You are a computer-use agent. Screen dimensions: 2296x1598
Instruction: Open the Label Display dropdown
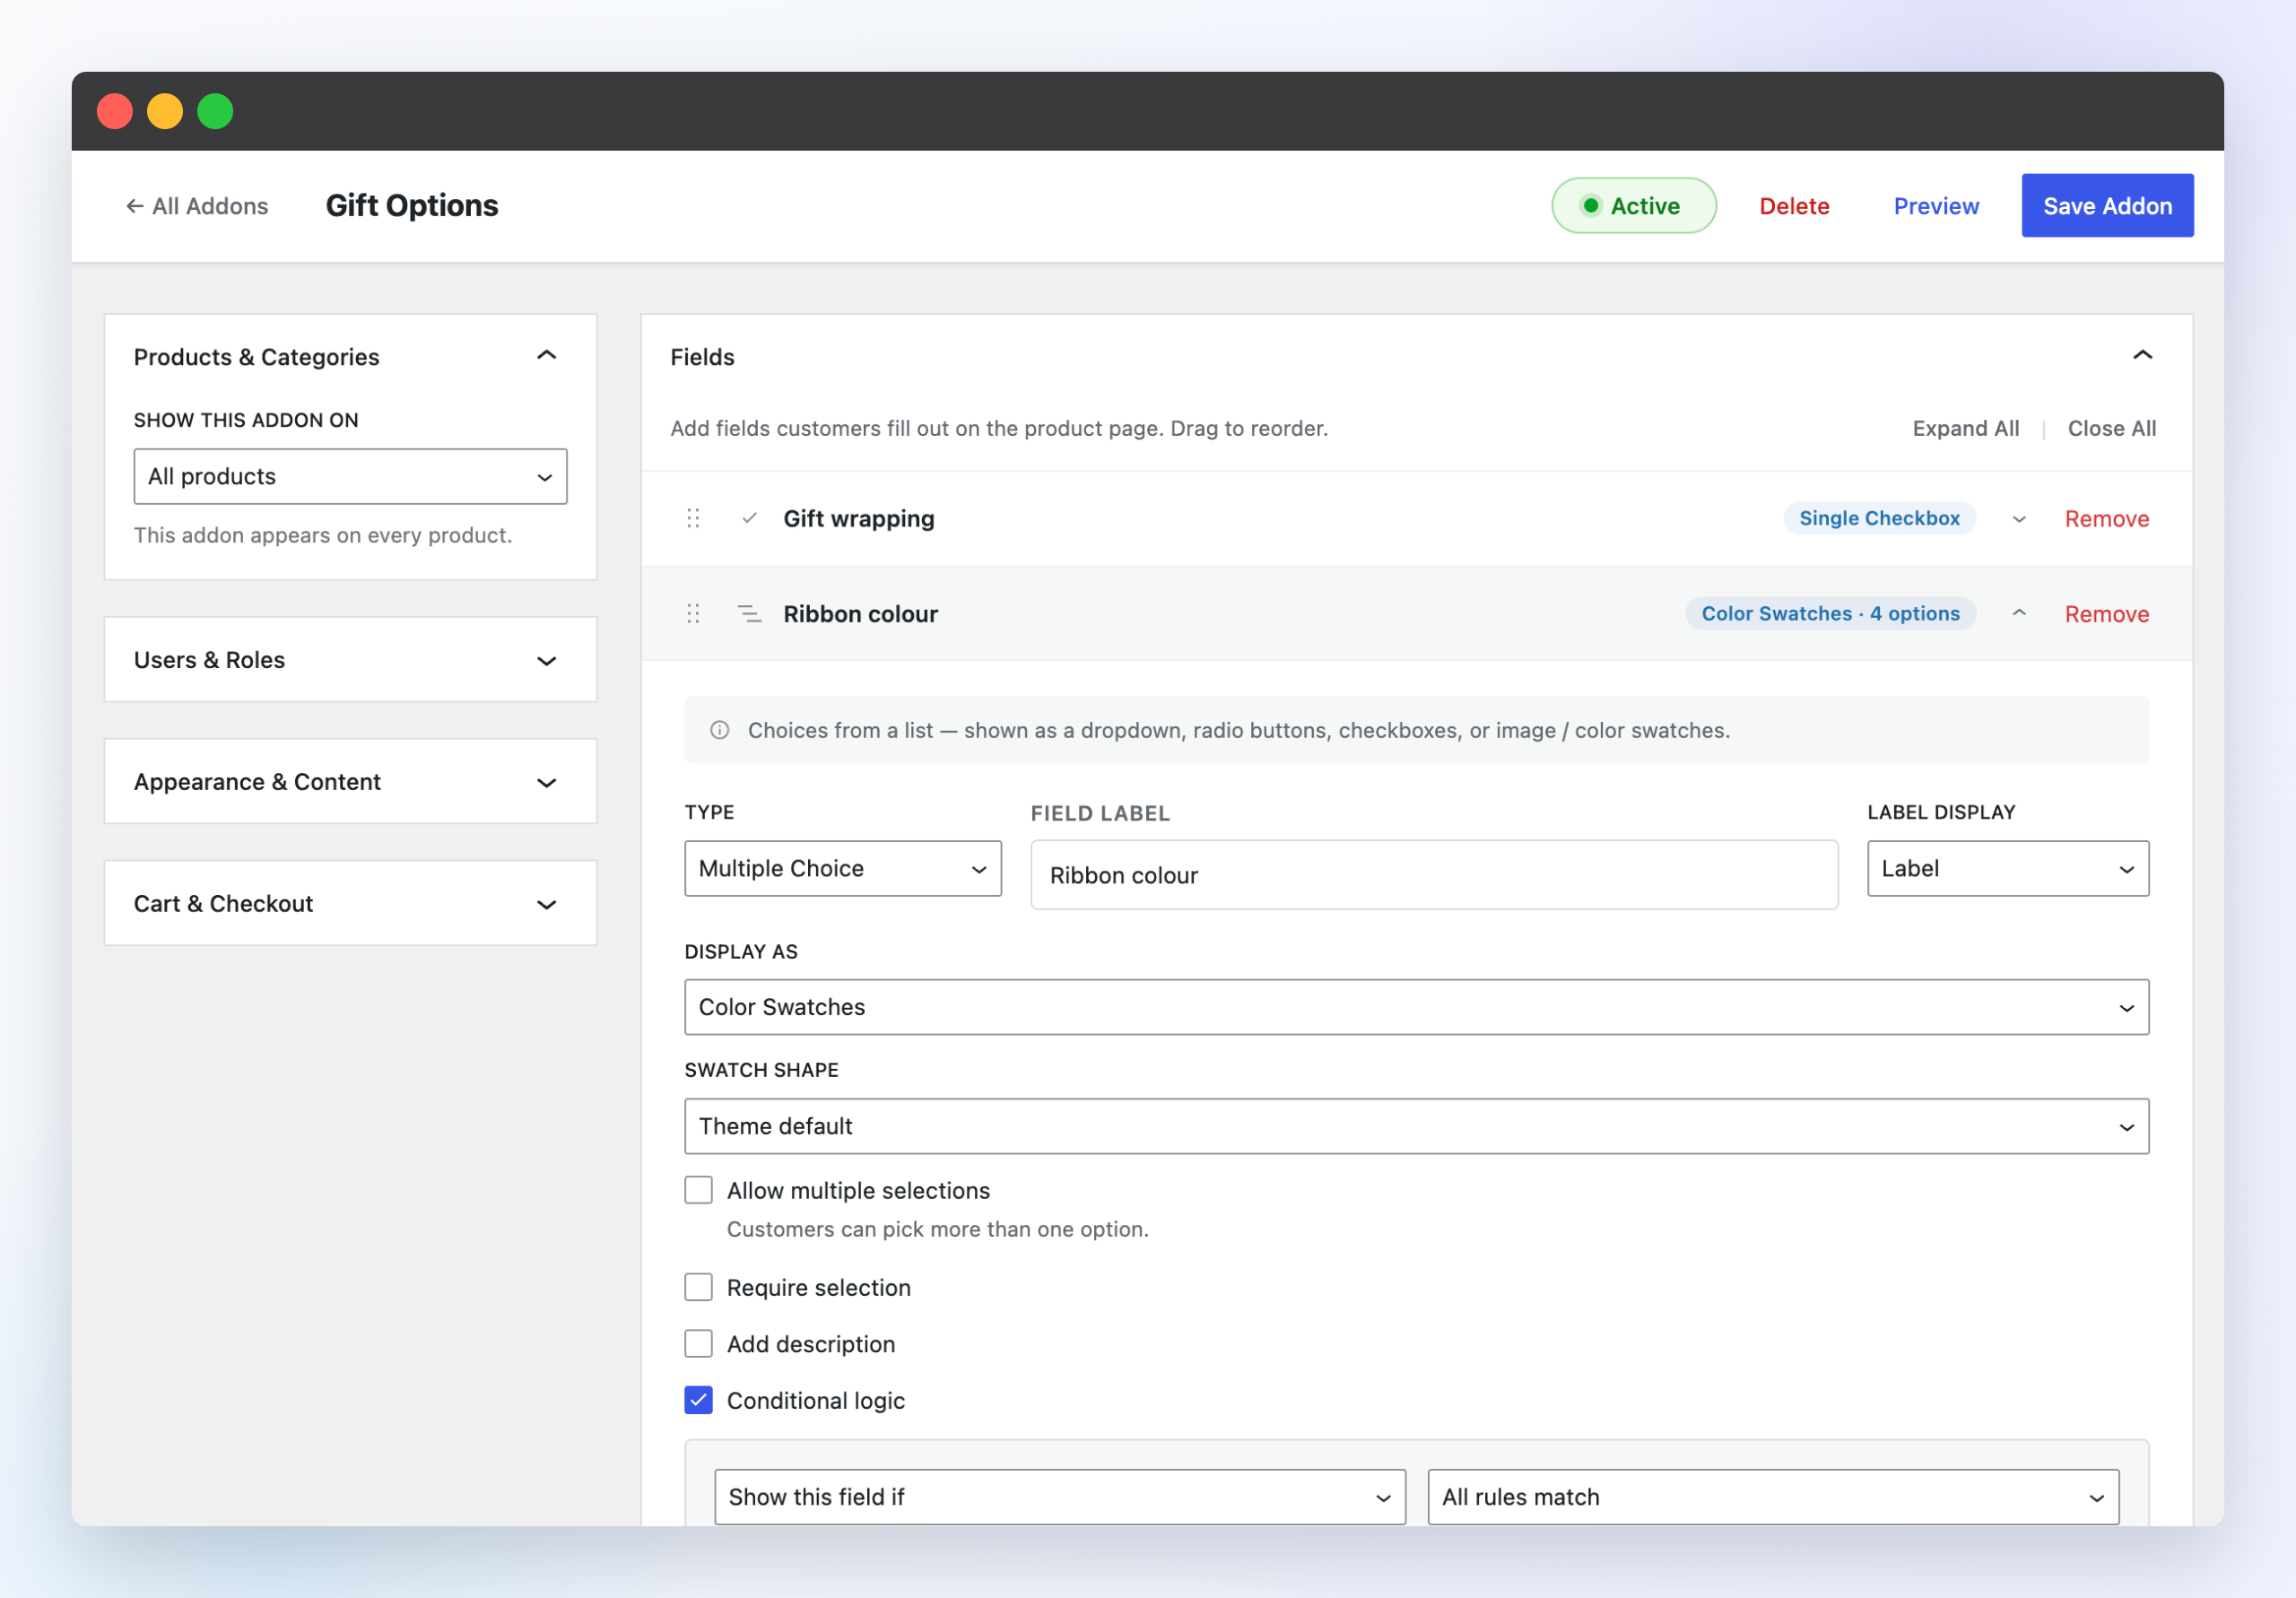tap(2007, 868)
